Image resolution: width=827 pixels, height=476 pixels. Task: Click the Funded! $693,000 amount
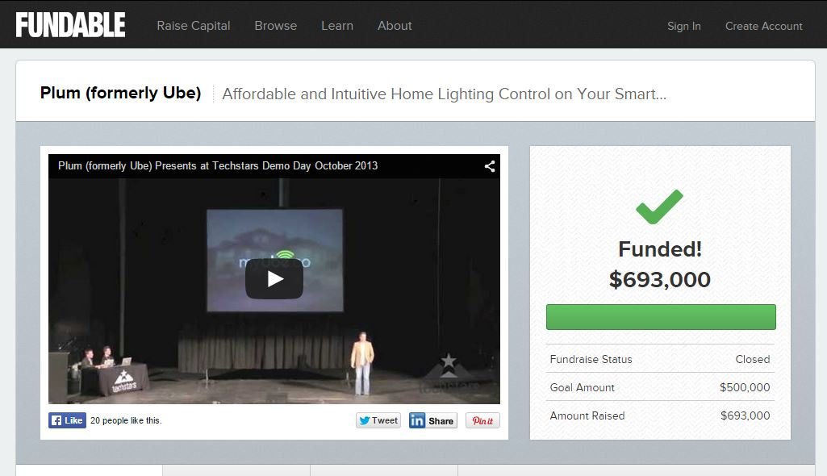660,279
